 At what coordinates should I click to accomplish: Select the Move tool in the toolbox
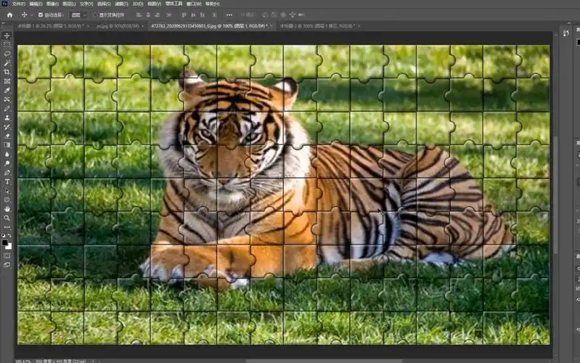(x=7, y=36)
